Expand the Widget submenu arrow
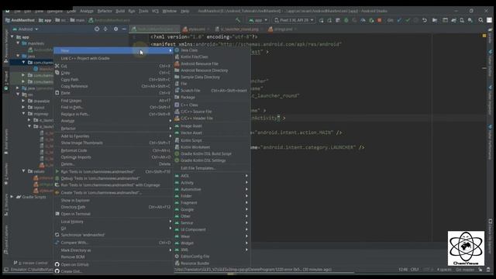The width and height of the screenshot is (496, 279). click(246, 243)
